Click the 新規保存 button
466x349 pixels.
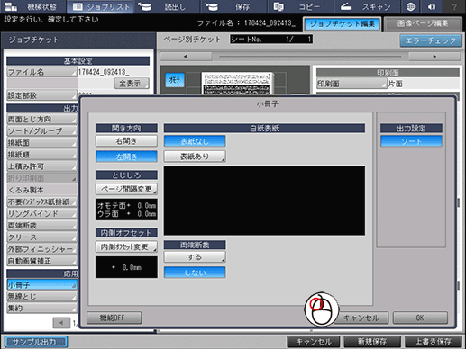372,342
